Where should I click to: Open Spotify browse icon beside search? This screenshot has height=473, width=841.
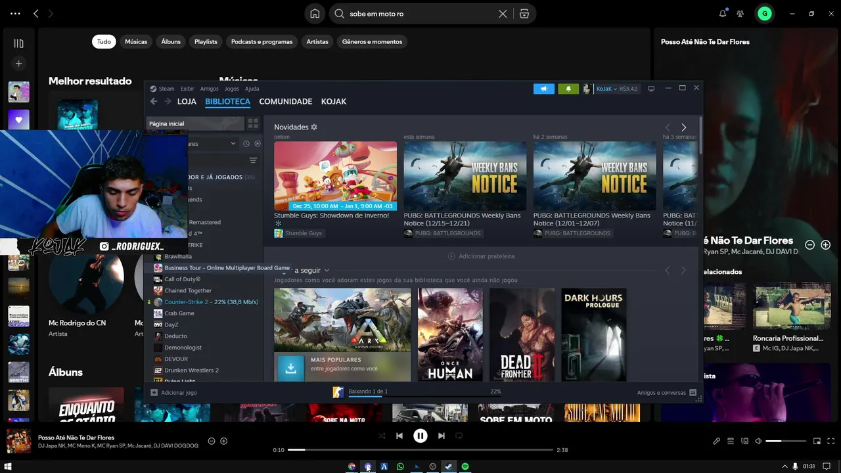(524, 14)
